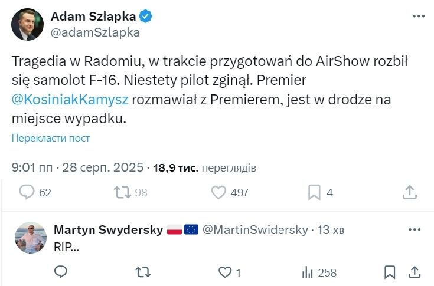The height and width of the screenshot is (286, 434).
Task: Bookmark Adam Szłapka's post
Action: point(315,192)
